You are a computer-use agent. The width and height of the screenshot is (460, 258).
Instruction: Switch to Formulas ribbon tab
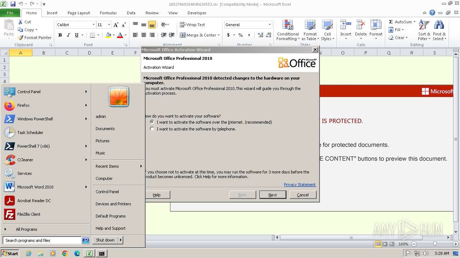(108, 13)
